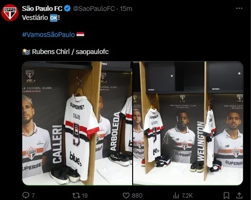Screen dimensions: 251x200
Task: Share tweet via the upload arrow icon
Action: coord(239,195)
